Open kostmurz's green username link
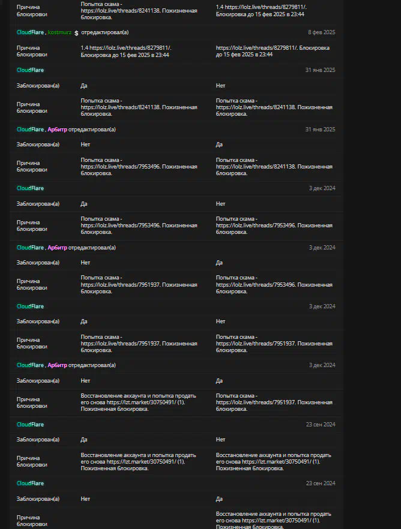The image size is (401, 529). pyautogui.click(x=59, y=32)
